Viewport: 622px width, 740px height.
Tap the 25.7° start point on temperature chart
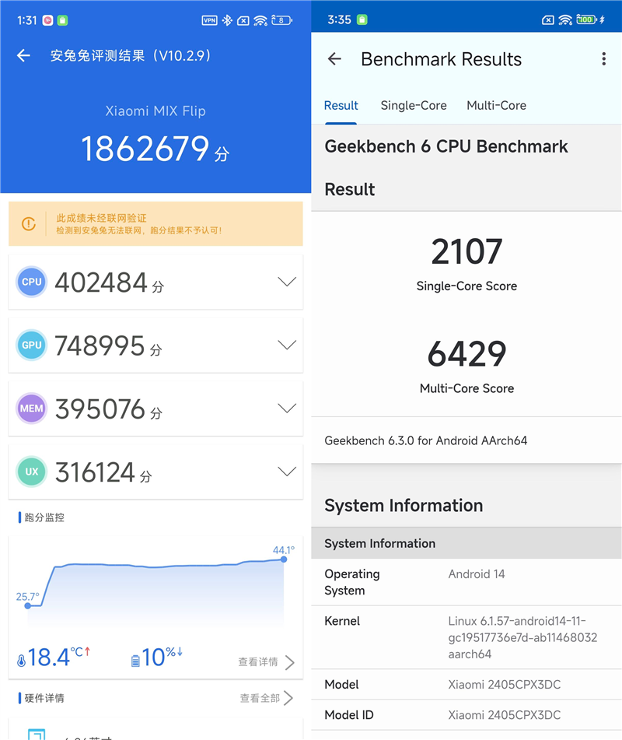coord(28,605)
